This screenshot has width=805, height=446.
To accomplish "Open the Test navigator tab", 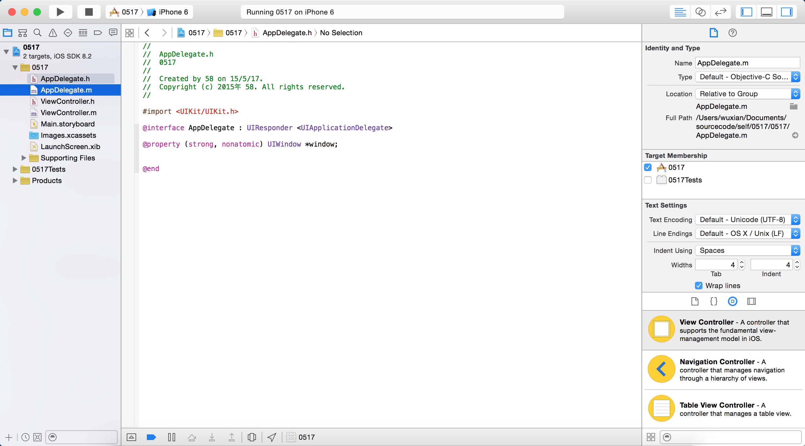I will tap(68, 33).
